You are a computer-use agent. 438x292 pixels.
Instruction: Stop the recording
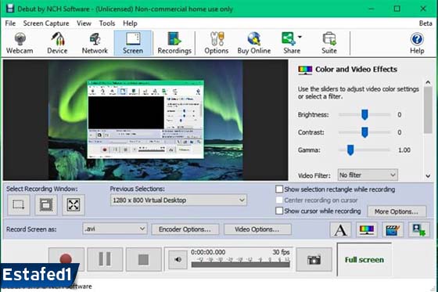coord(144,259)
